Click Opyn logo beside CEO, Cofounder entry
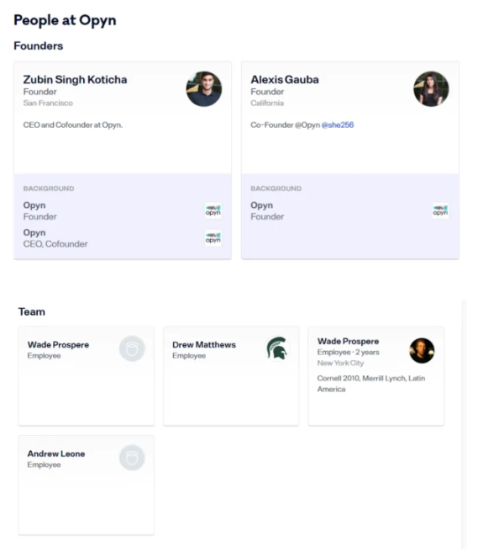The image size is (478, 558). [x=213, y=237]
